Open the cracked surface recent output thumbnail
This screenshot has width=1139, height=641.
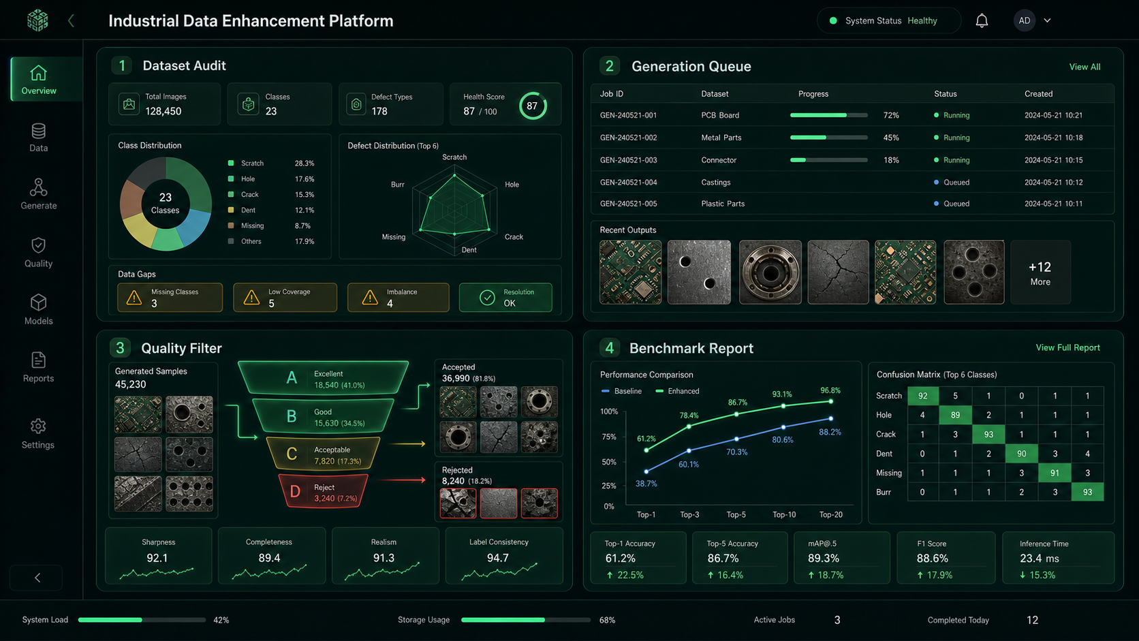pyautogui.click(x=838, y=272)
